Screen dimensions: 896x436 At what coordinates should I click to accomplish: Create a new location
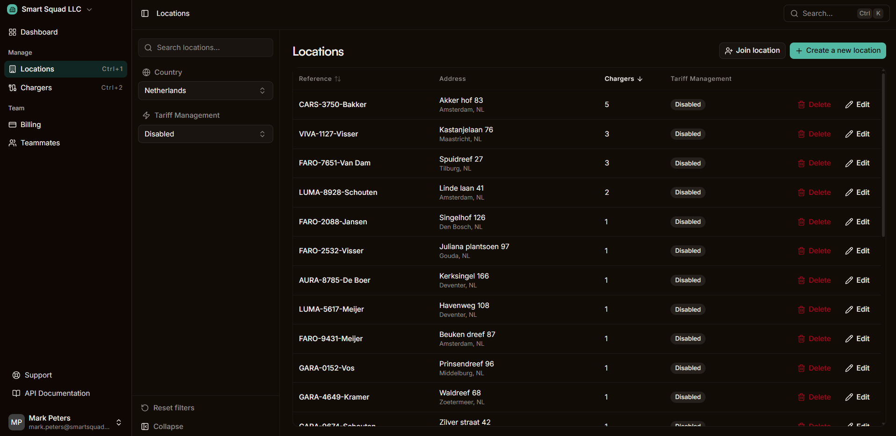(838, 50)
